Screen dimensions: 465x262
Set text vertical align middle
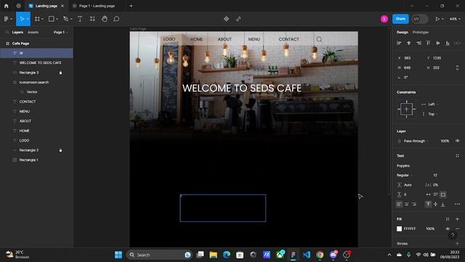(436, 205)
